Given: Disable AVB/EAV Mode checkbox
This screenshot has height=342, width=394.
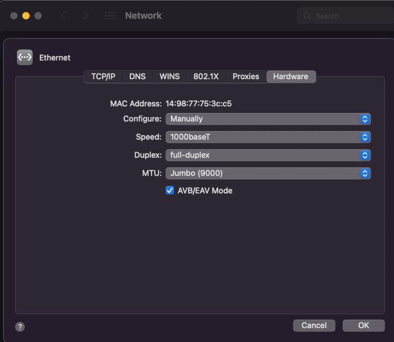Looking at the screenshot, I should 170,190.
